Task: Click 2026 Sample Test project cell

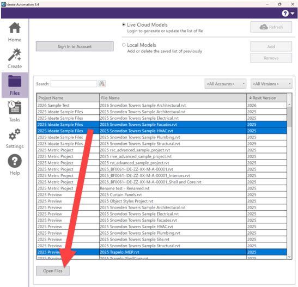Action: click(x=68, y=106)
